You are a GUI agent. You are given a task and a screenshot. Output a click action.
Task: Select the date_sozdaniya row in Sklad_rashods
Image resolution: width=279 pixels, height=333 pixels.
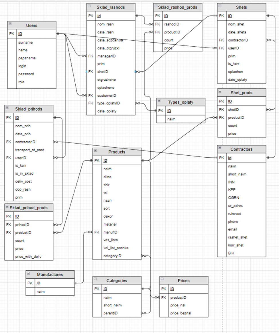111,40
